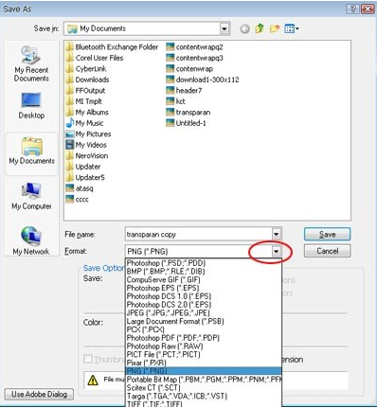The image size is (377, 408).
Task: Choose Photoshop DCS 2.0 format
Action: [204, 305]
